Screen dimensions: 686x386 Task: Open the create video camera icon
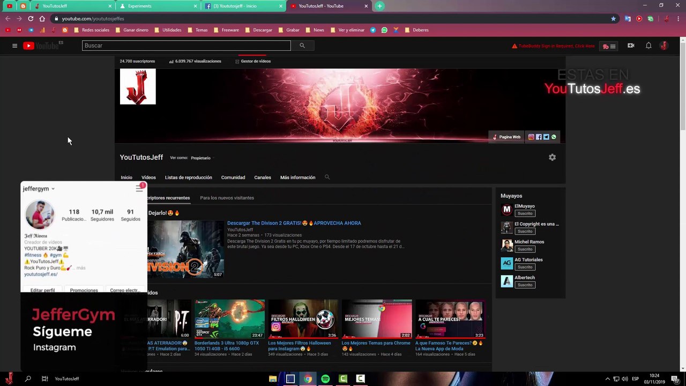click(631, 46)
